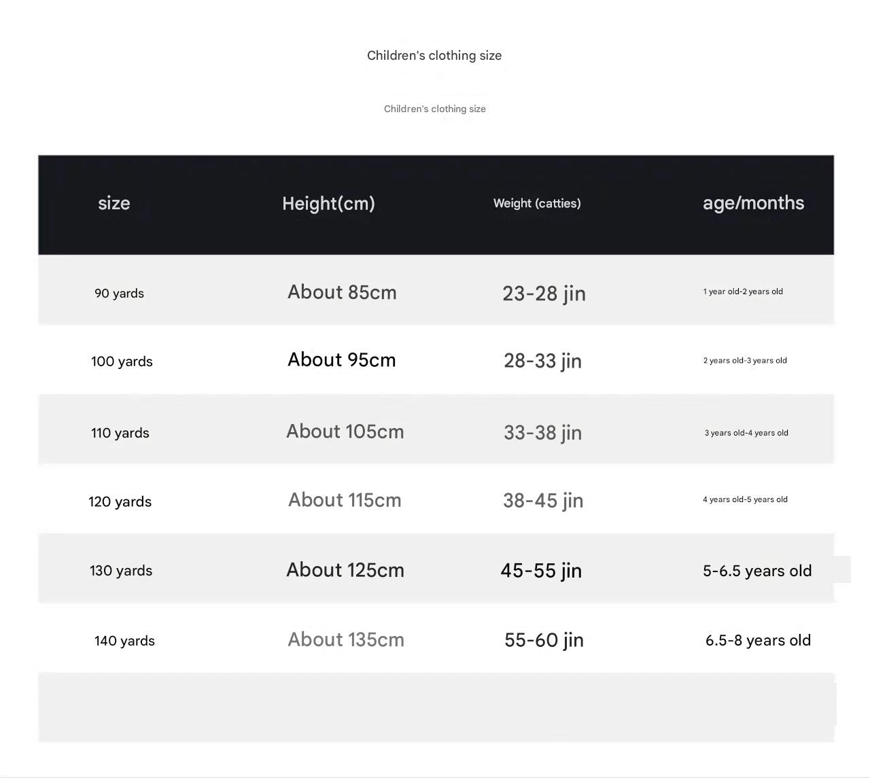
Task: Click the smaller 'Children's clothing size' subtitle
Action: (435, 109)
